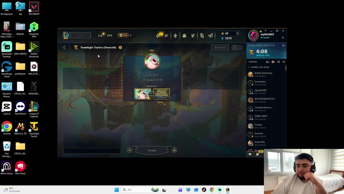Image resolution: width=344 pixels, height=194 pixels.
Task: Go back with the left arrow
Action: pos(64,47)
